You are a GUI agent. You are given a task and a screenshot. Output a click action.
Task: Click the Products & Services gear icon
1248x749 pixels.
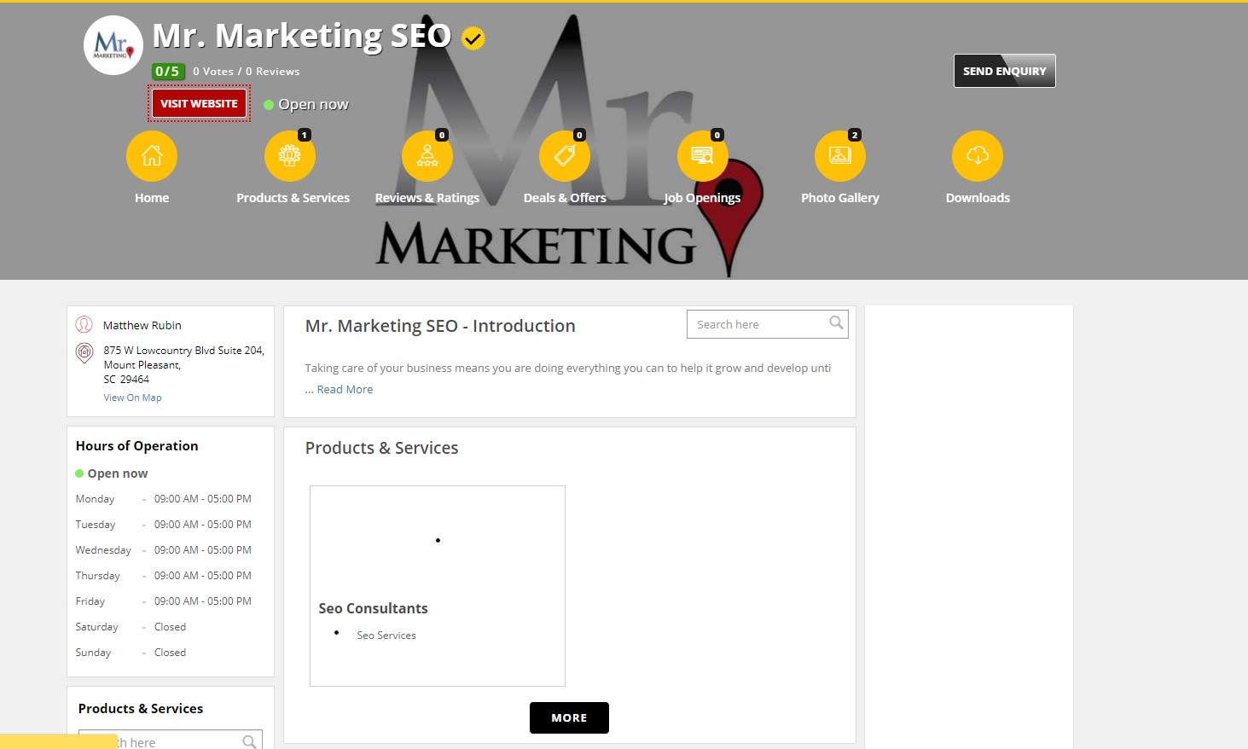click(290, 156)
